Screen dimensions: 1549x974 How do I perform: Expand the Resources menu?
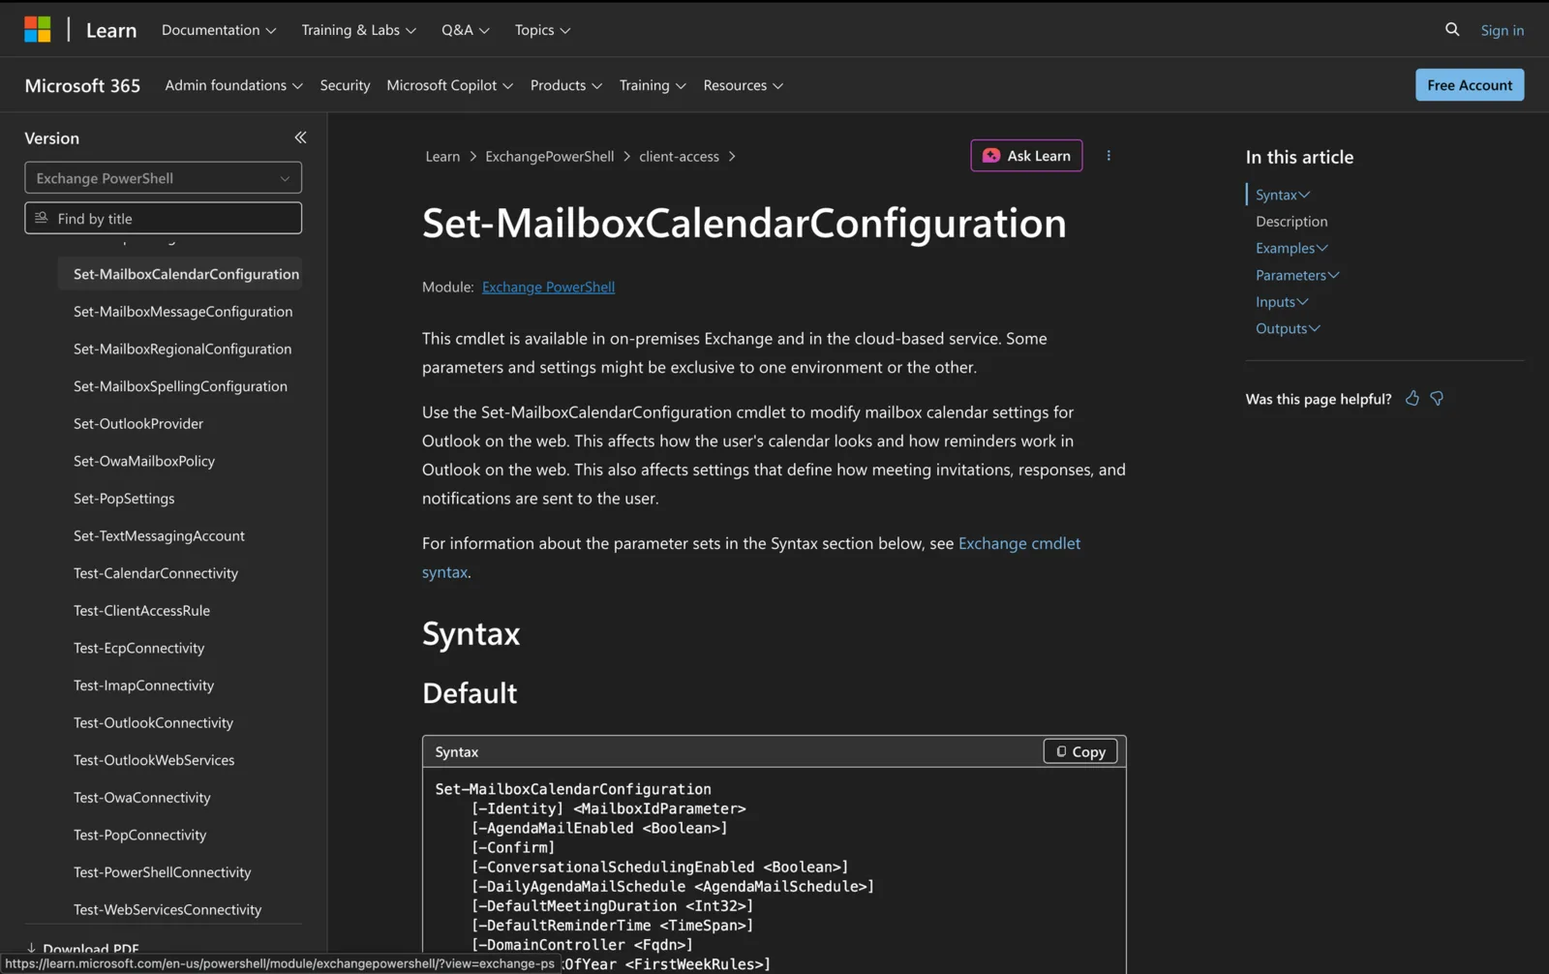click(743, 85)
